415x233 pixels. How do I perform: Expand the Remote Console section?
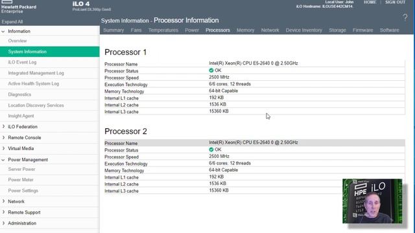pyautogui.click(x=3, y=137)
